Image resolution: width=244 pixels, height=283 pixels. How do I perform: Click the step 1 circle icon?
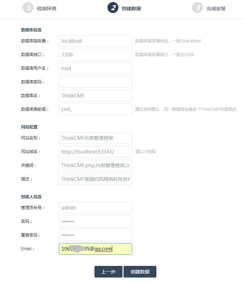pos(28,8)
